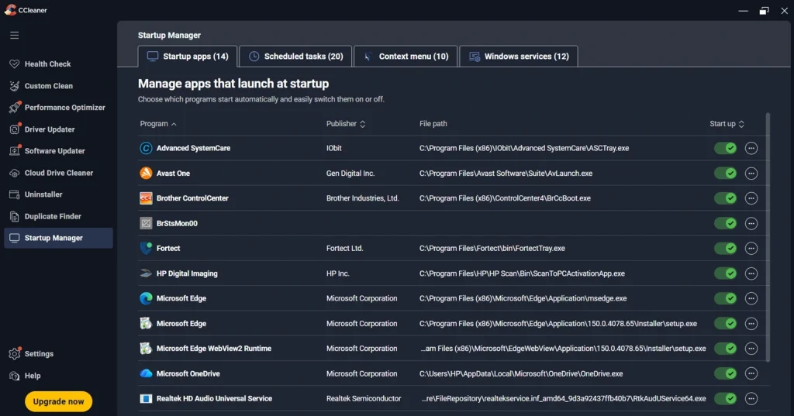Open the Uninstaller label in sidebar
The image size is (794, 416).
point(43,194)
